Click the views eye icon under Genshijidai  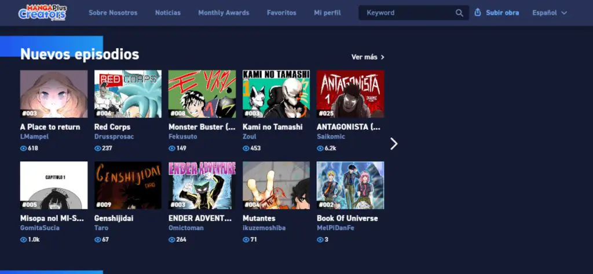(98, 239)
